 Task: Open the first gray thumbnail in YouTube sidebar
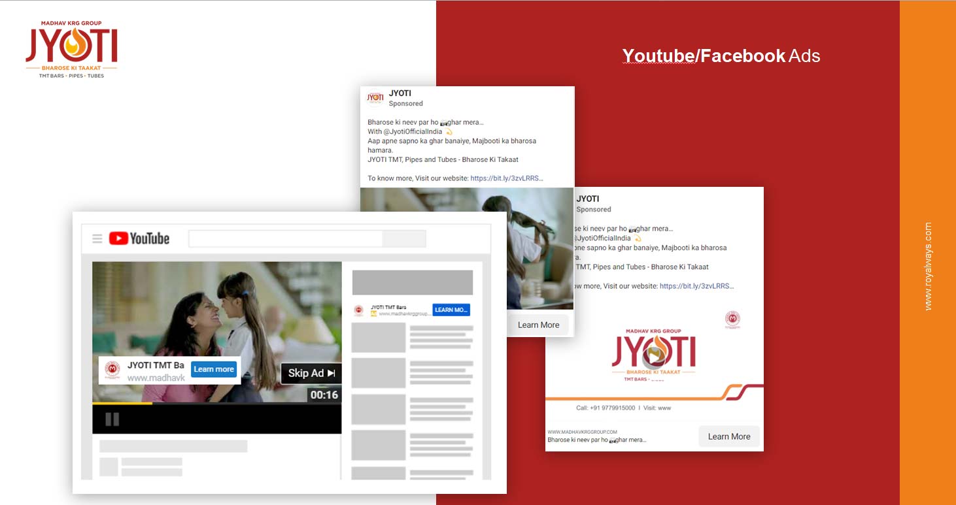click(x=379, y=337)
